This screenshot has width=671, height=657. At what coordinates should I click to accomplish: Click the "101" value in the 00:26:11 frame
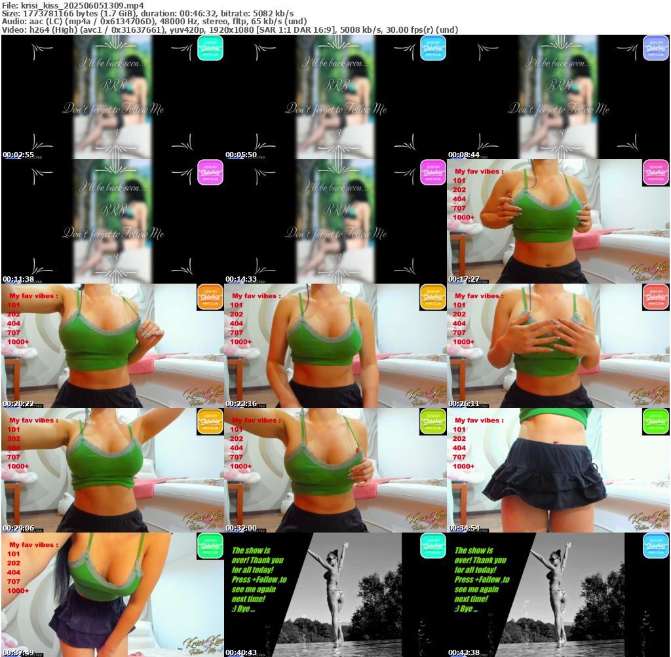(x=459, y=305)
